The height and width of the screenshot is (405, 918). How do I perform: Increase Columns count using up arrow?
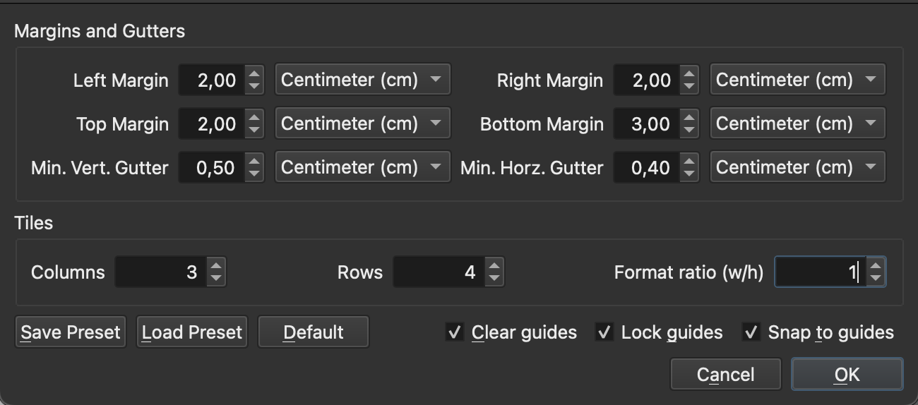point(216,266)
